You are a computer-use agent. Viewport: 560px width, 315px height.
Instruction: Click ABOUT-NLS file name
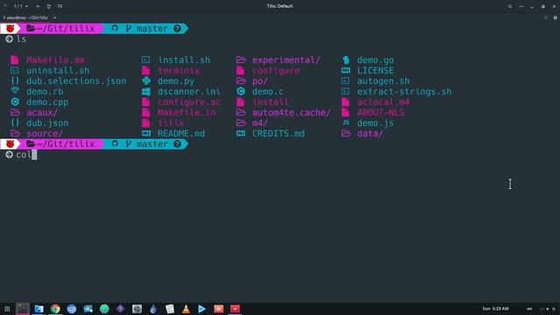click(x=381, y=113)
